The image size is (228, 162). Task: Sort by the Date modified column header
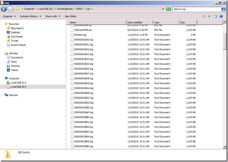[139, 22]
